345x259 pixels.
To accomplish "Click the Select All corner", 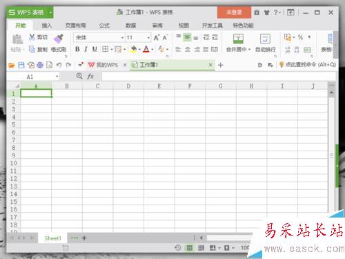I will (14, 86).
